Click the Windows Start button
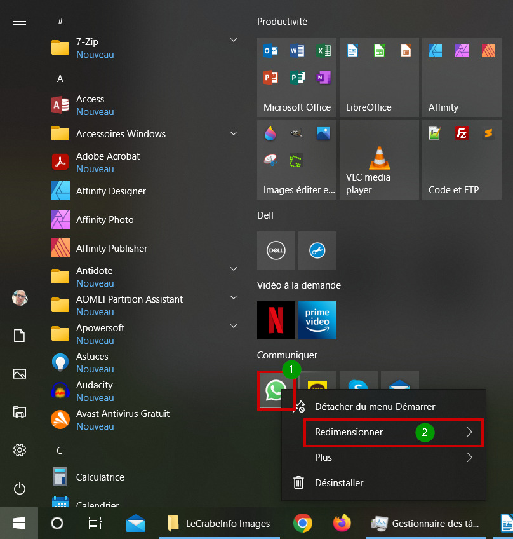Screen dimensions: 513x539 19,523
